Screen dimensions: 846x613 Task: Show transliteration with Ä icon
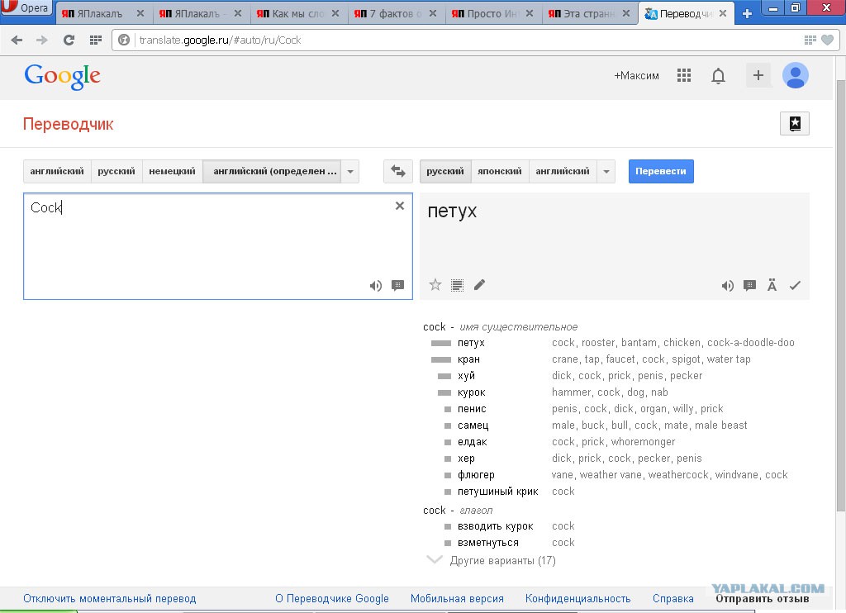(772, 285)
